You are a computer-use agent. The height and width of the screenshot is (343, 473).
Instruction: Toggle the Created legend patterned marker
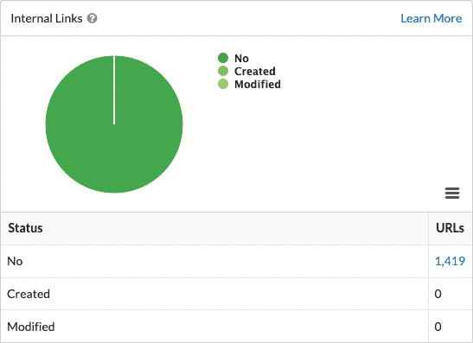223,71
